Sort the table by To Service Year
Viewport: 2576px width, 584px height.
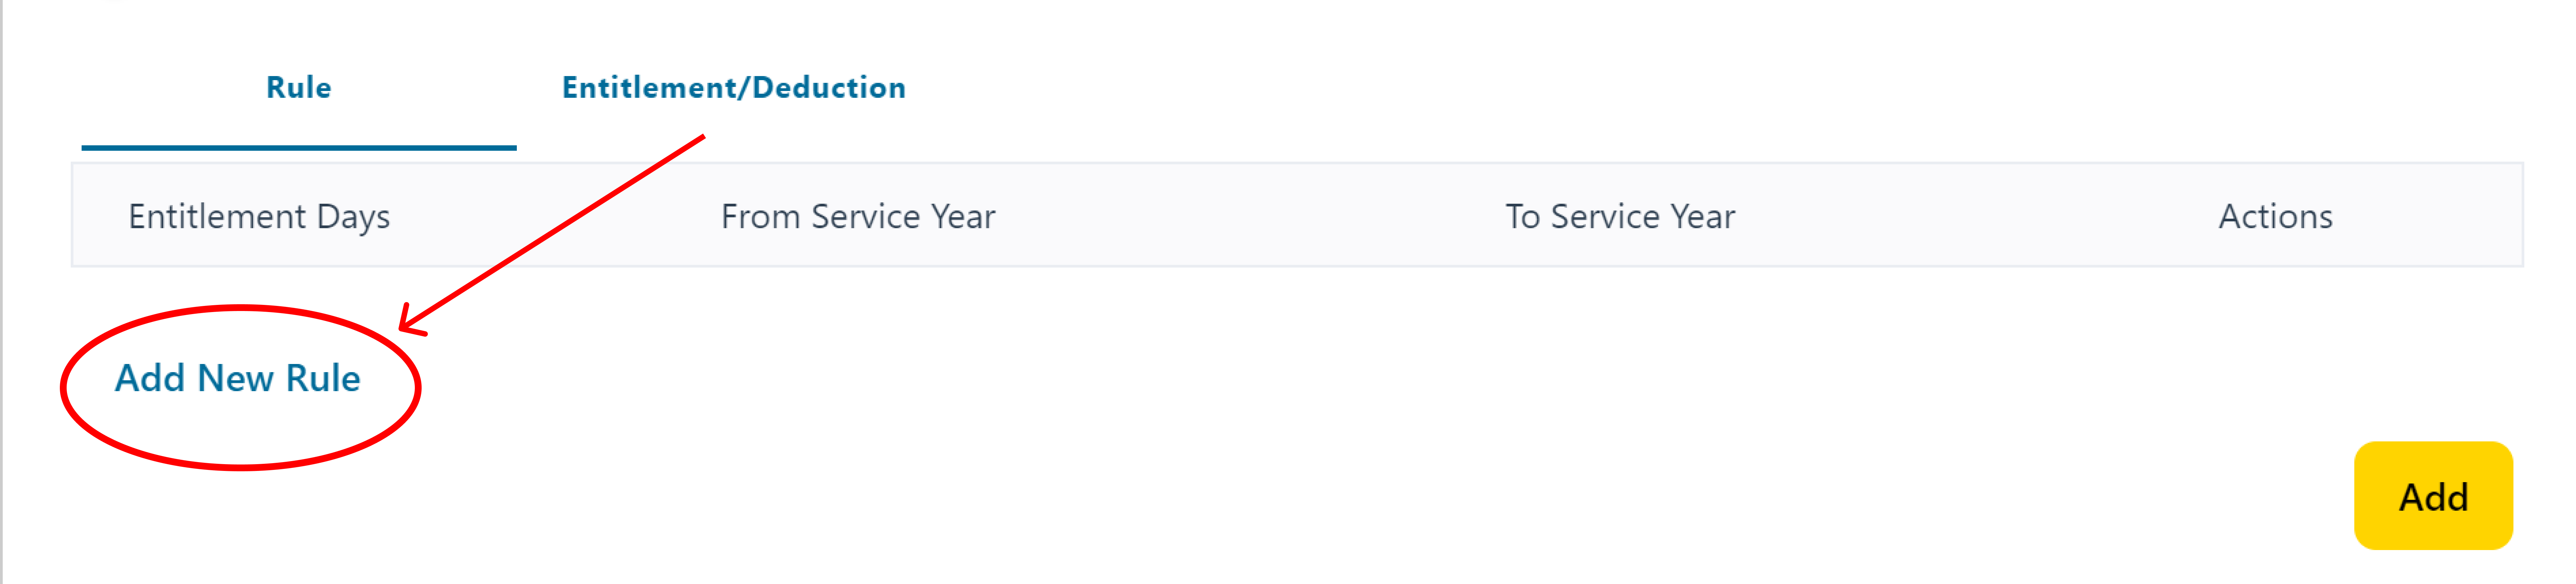1620,217
